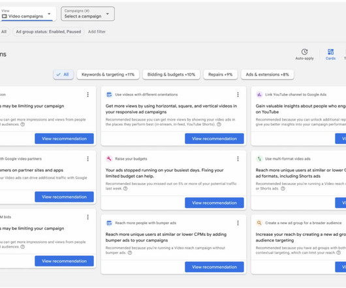This screenshot has height=288, width=346.
Task: Click icon beside 'Use multi-format video ads'
Action: (x=259, y=159)
